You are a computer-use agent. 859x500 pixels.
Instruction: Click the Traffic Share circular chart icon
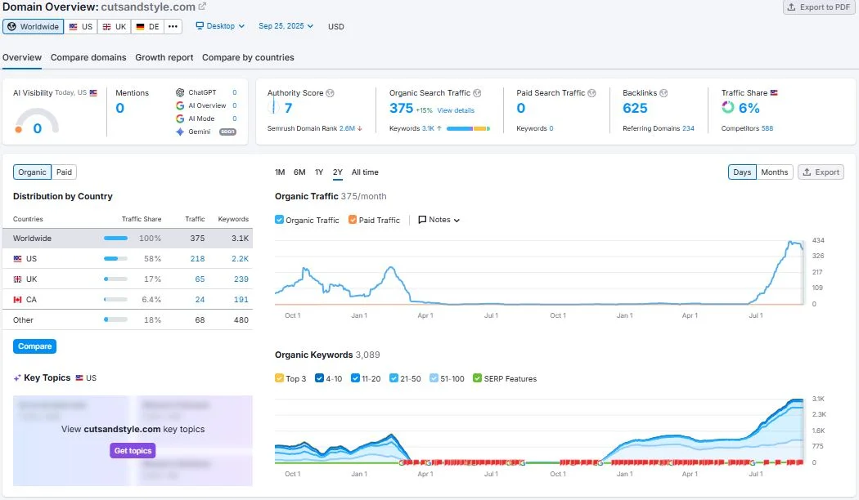pos(727,107)
